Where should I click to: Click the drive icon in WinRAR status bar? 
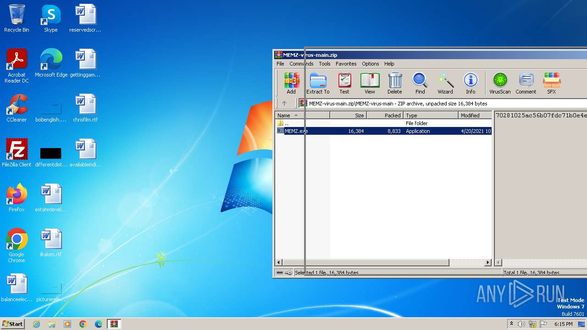(280, 273)
